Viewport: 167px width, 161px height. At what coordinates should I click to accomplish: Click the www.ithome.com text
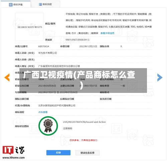[x=13, y=158]
